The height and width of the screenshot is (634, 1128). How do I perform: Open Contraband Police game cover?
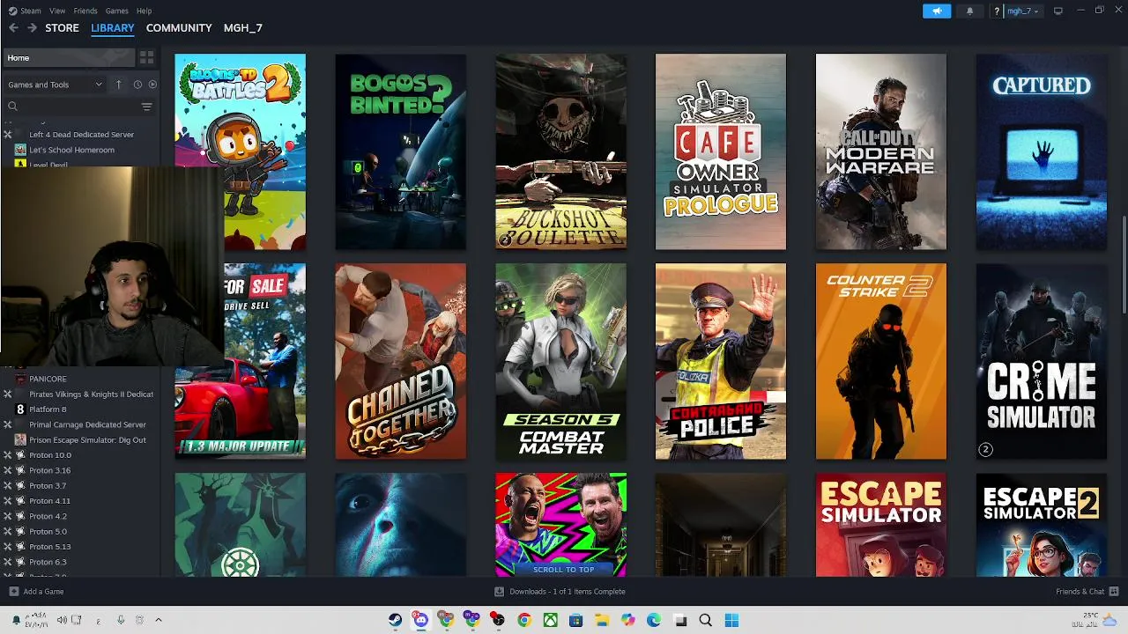[721, 361]
